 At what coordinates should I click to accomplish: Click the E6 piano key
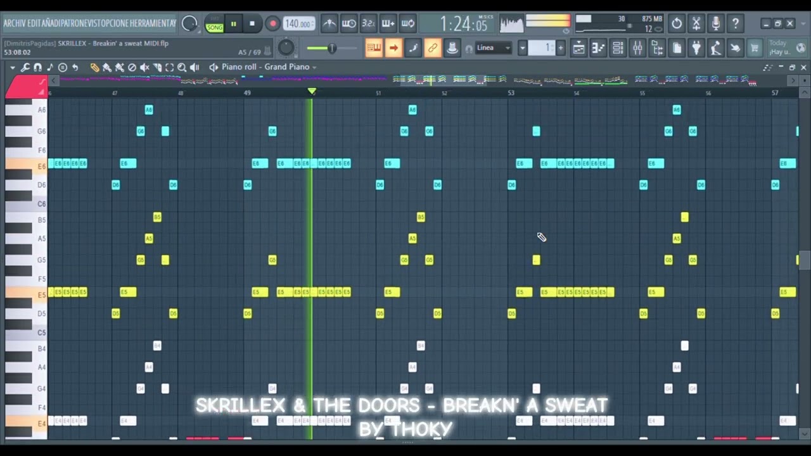coord(27,166)
